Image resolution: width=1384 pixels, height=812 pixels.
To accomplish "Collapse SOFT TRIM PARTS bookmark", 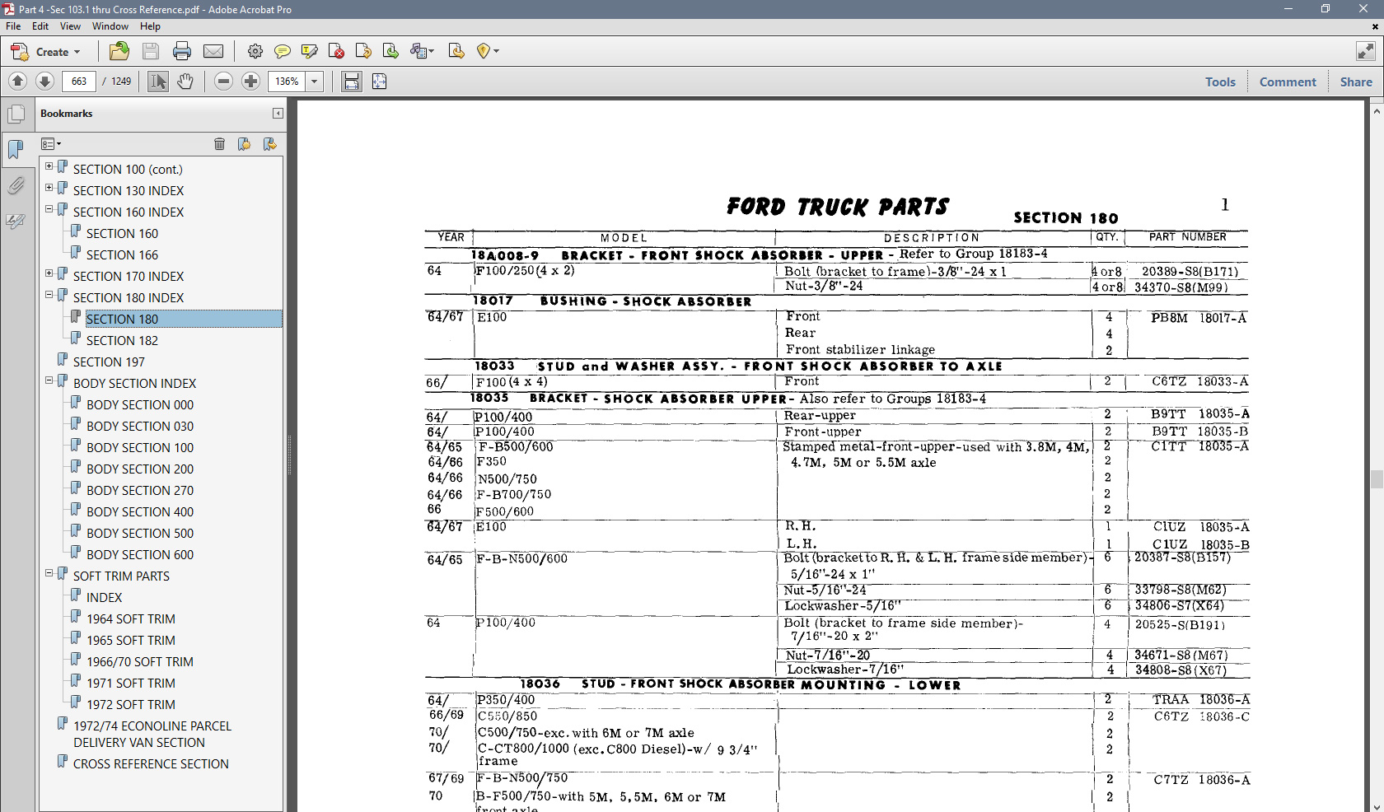I will tap(49, 573).
